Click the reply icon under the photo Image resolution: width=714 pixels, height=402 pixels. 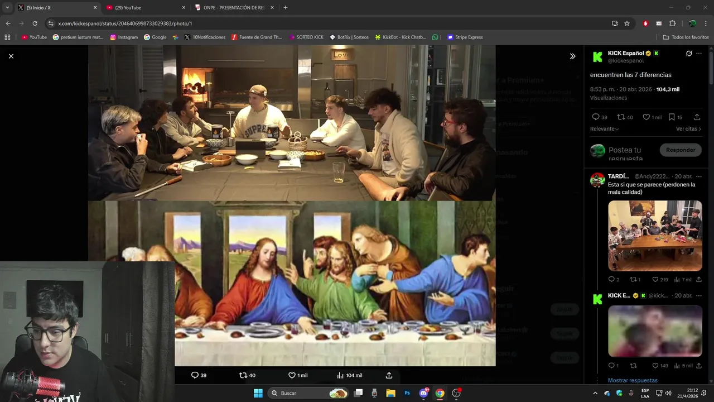(x=195, y=375)
